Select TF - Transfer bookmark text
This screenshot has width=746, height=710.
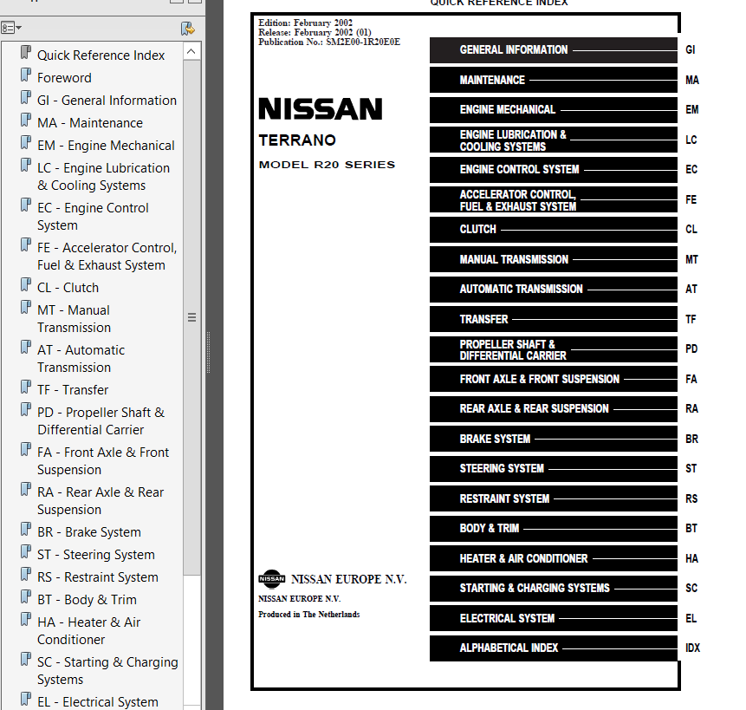pyautogui.click(x=73, y=390)
